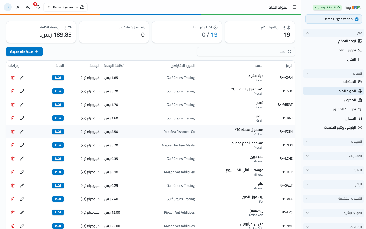Edit the RM-DCP raw material
This screenshot has width=366, height=229.
pyautogui.click(x=22, y=172)
